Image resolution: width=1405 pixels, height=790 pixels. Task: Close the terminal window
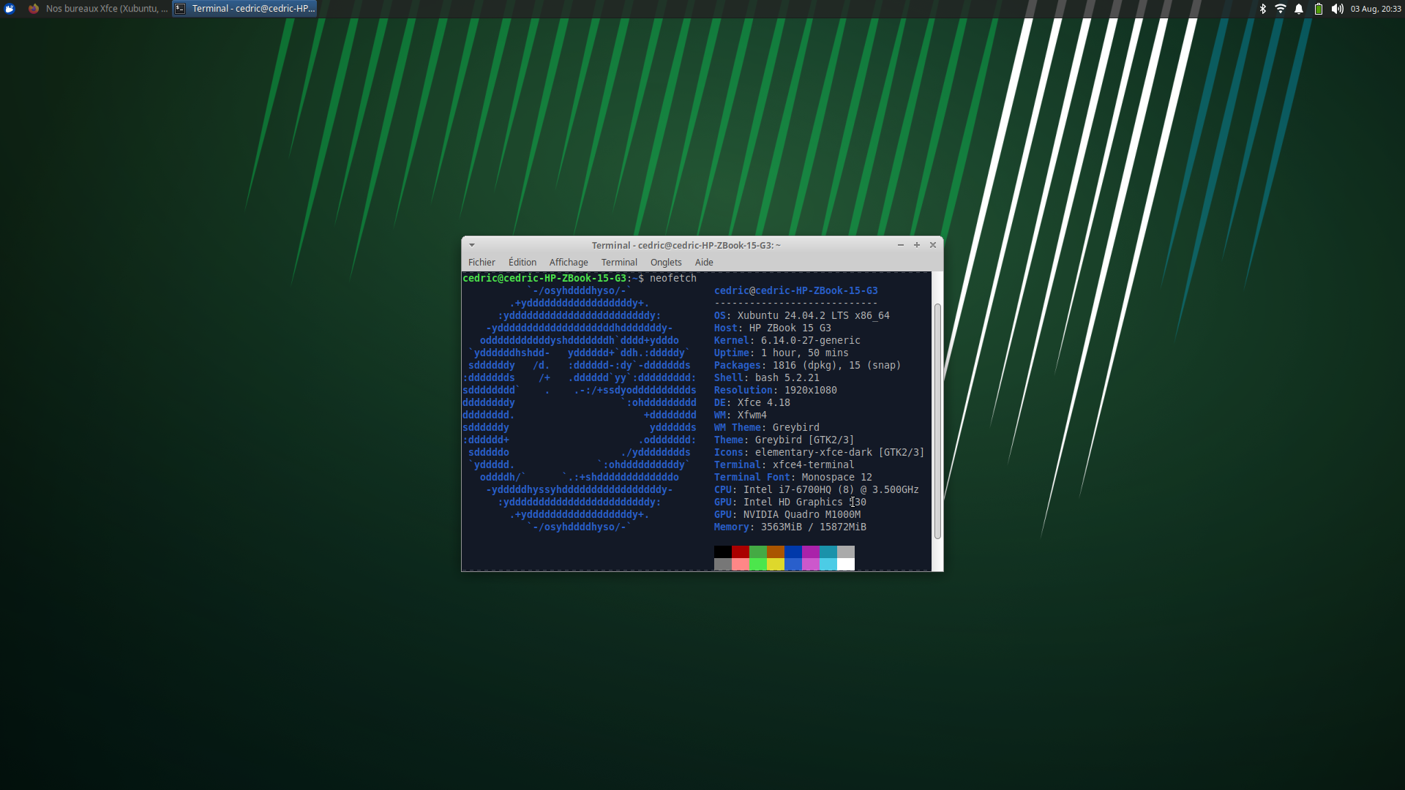coord(933,245)
